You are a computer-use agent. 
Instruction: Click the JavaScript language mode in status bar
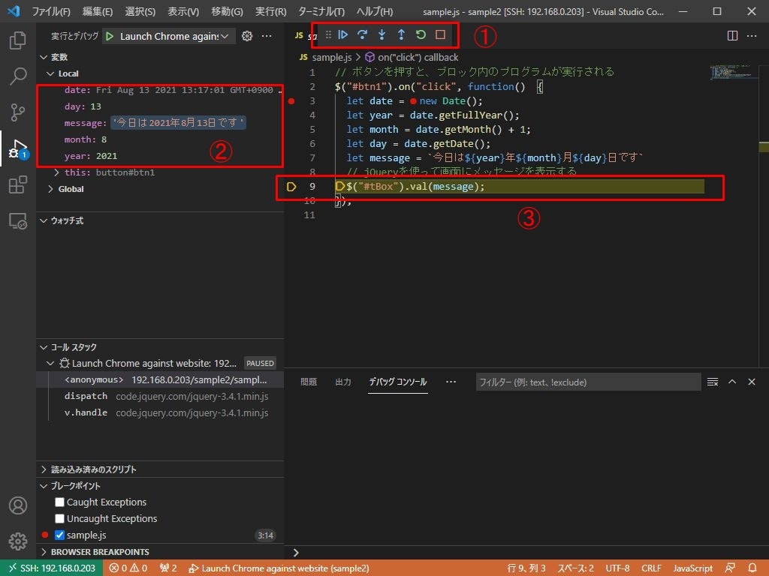point(692,568)
